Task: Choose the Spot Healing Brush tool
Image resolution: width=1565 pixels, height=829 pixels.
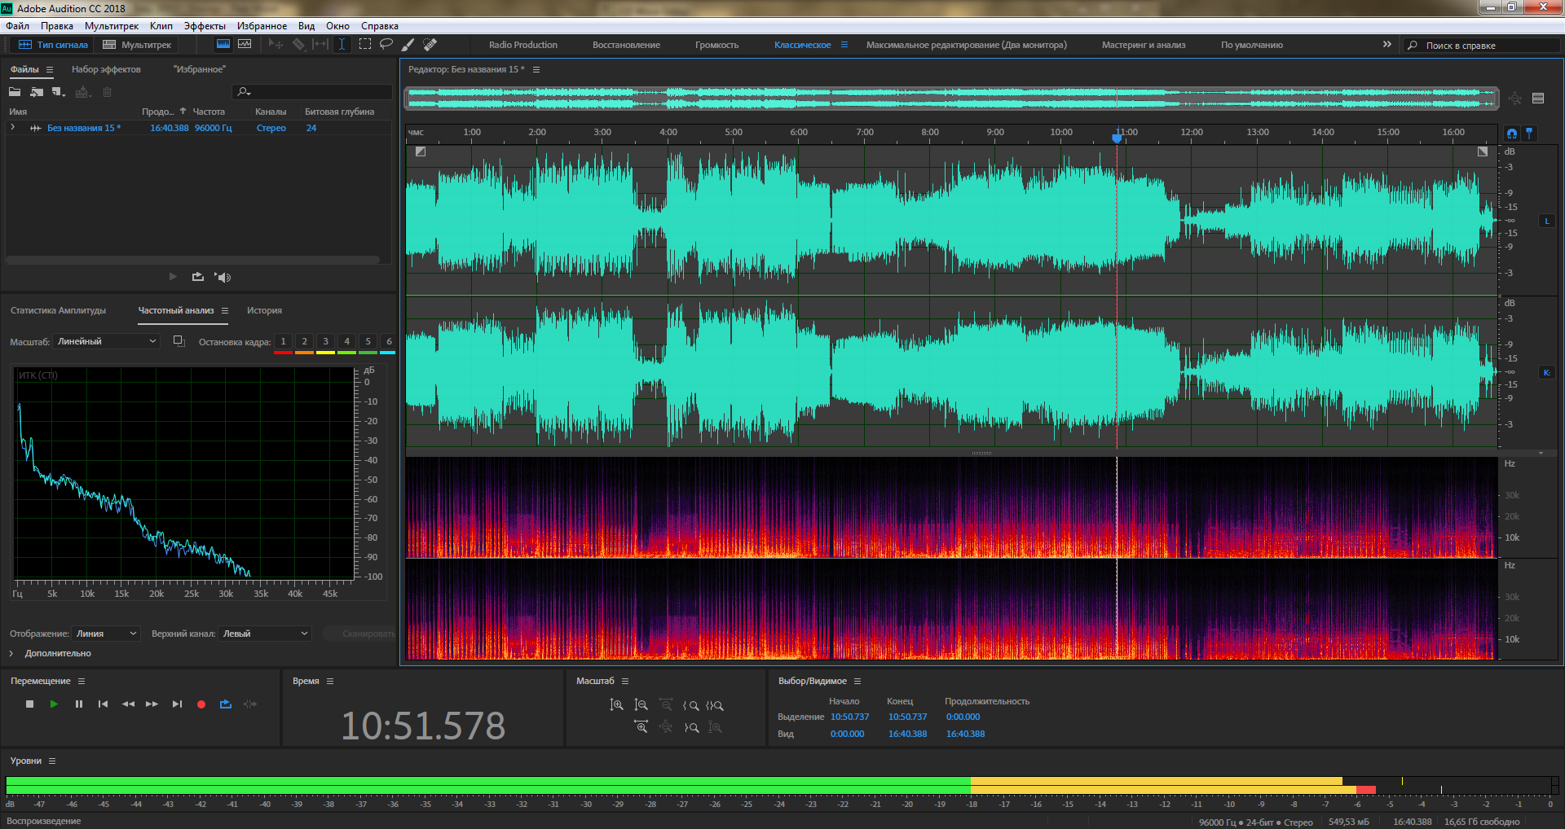Action: click(430, 44)
